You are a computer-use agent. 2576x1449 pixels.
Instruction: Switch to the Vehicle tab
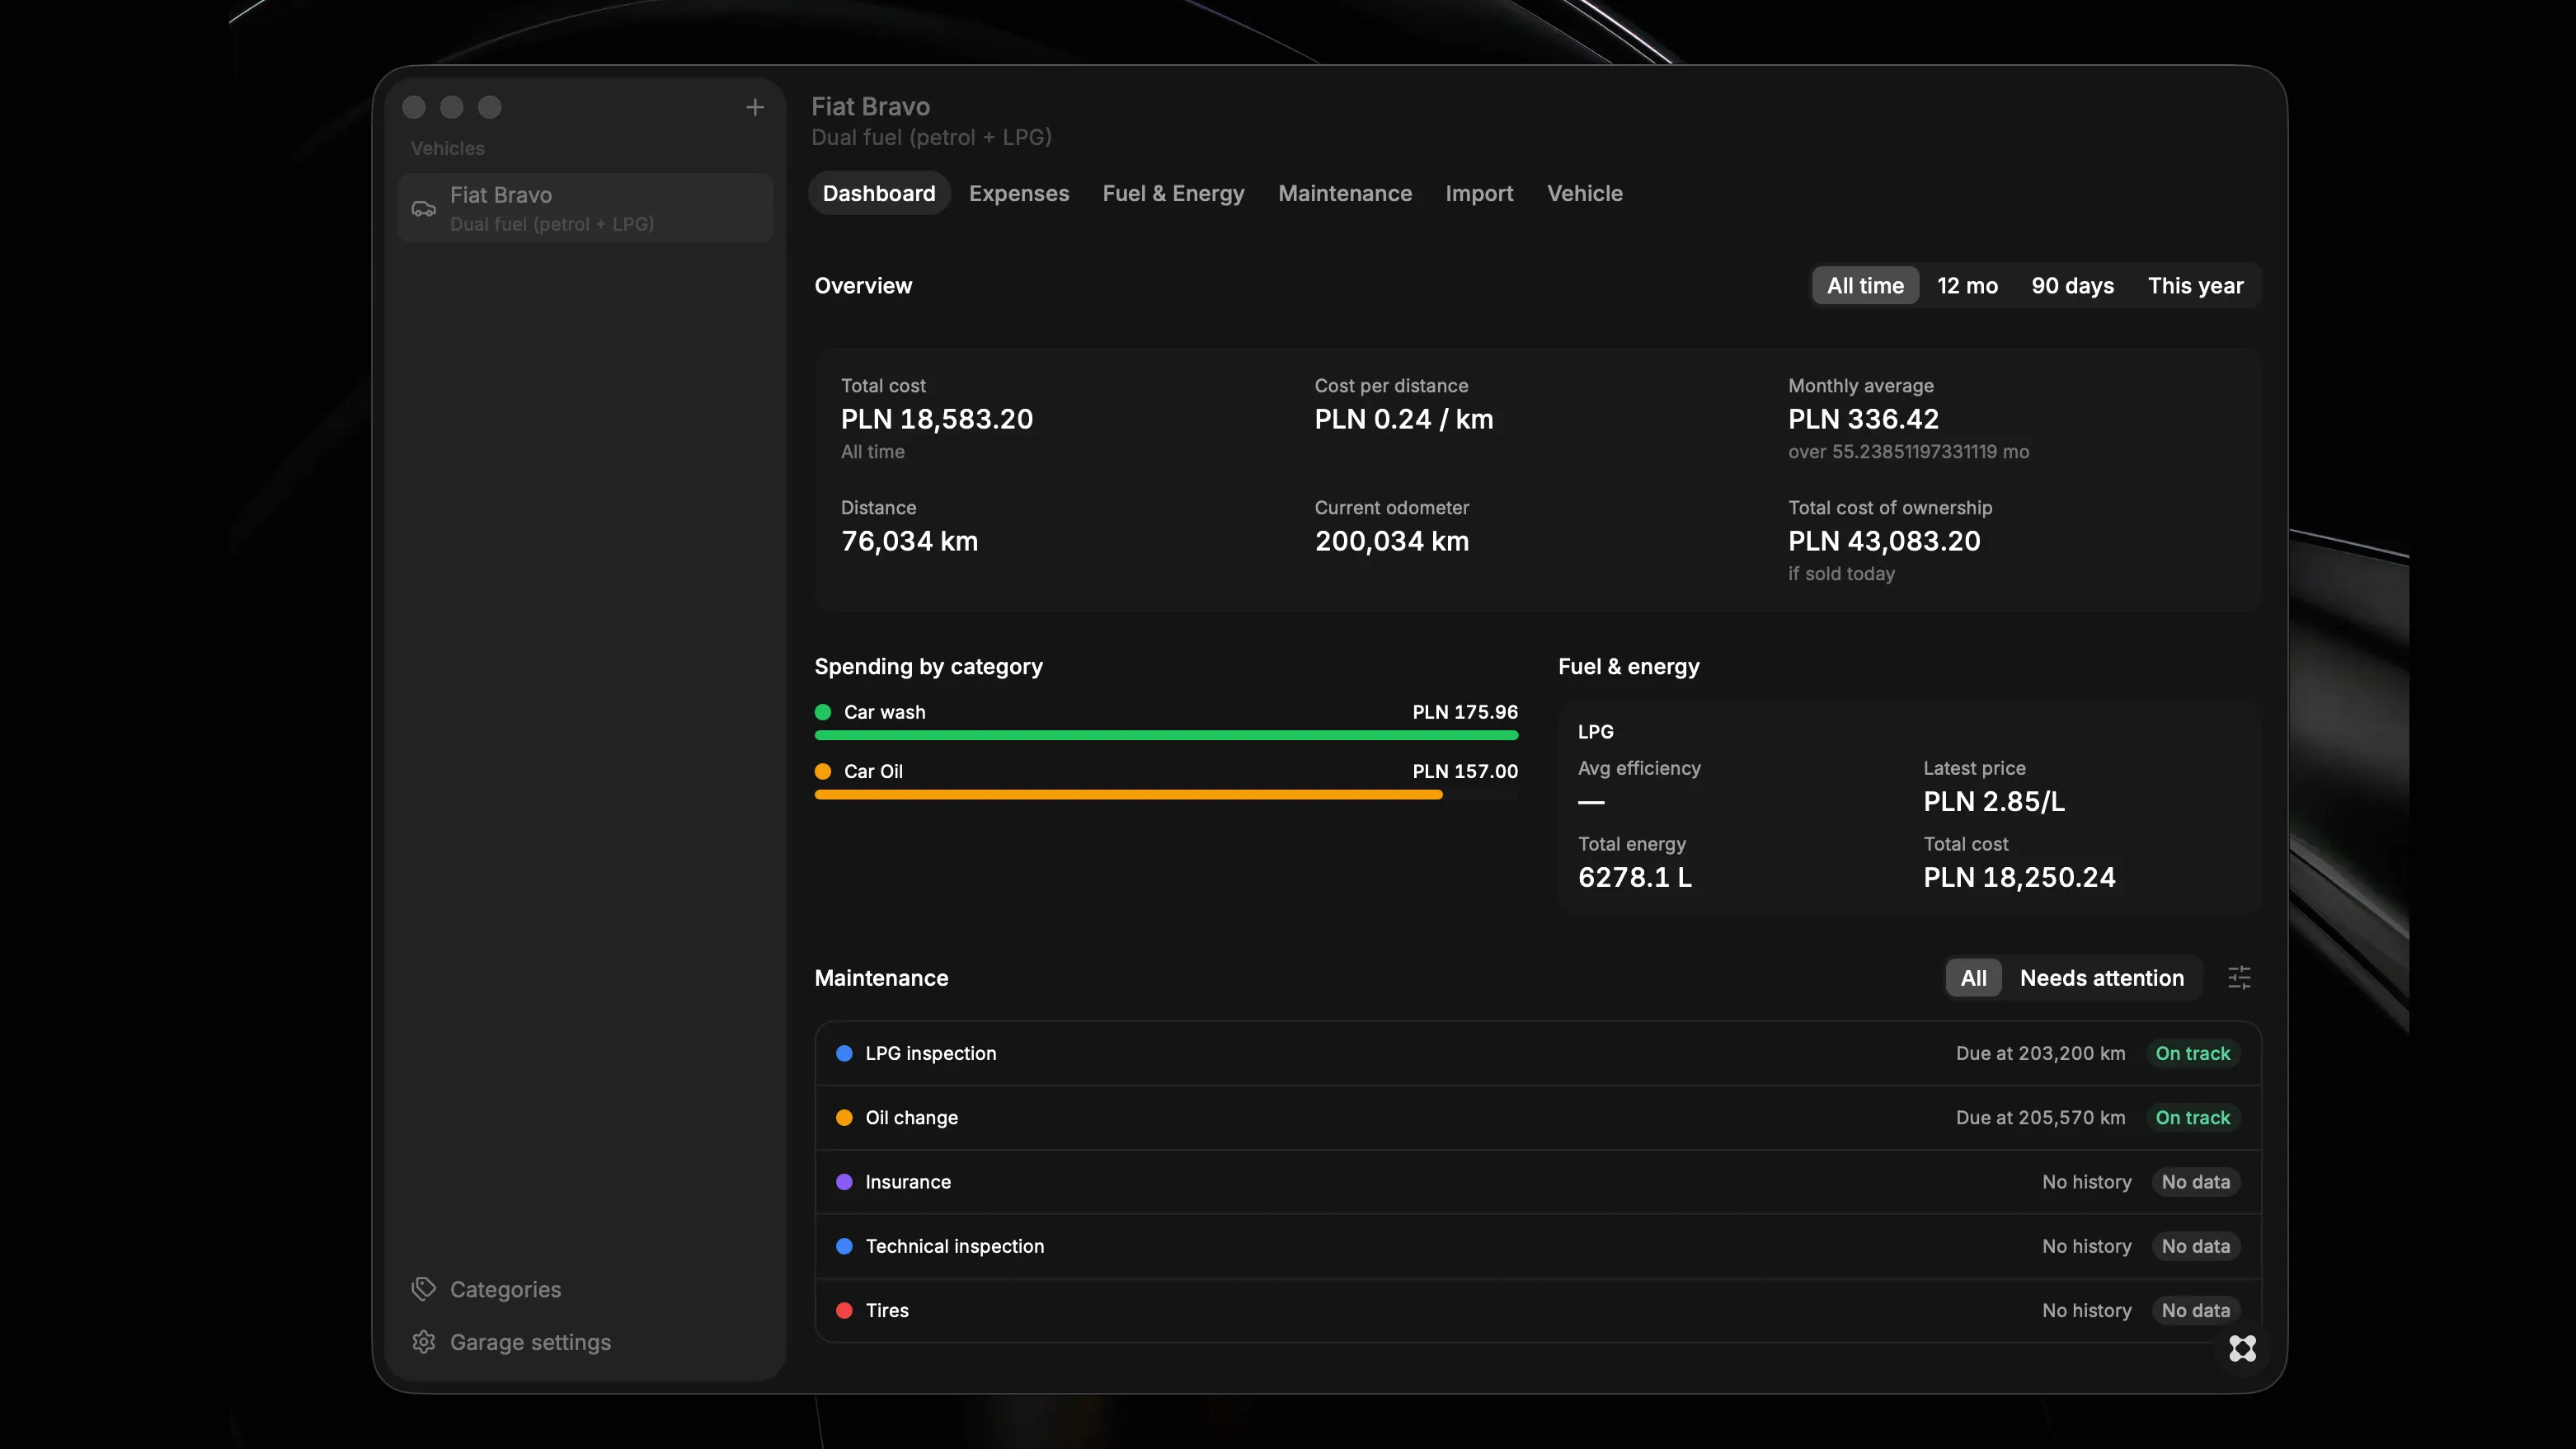[x=1585, y=194]
